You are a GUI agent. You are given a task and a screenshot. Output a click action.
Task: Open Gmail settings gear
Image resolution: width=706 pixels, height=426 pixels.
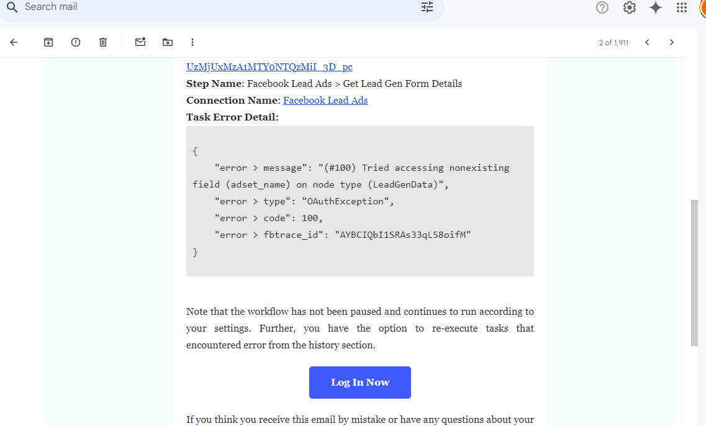point(629,7)
